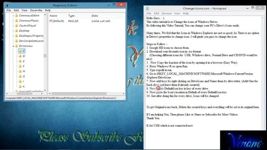
Task: Select the CommandStore key label
Action: point(29,15)
